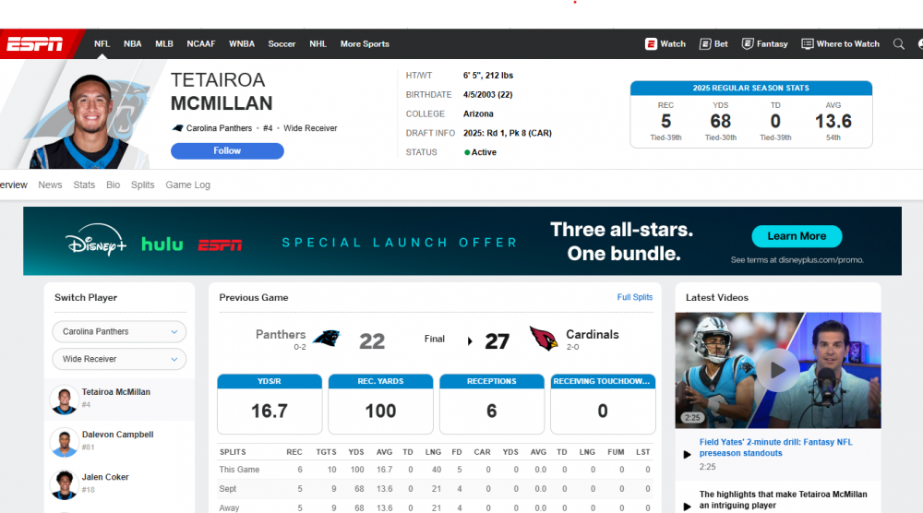Image resolution: width=923 pixels, height=513 pixels.
Task: Open the search magnifier icon
Action: coord(898,44)
